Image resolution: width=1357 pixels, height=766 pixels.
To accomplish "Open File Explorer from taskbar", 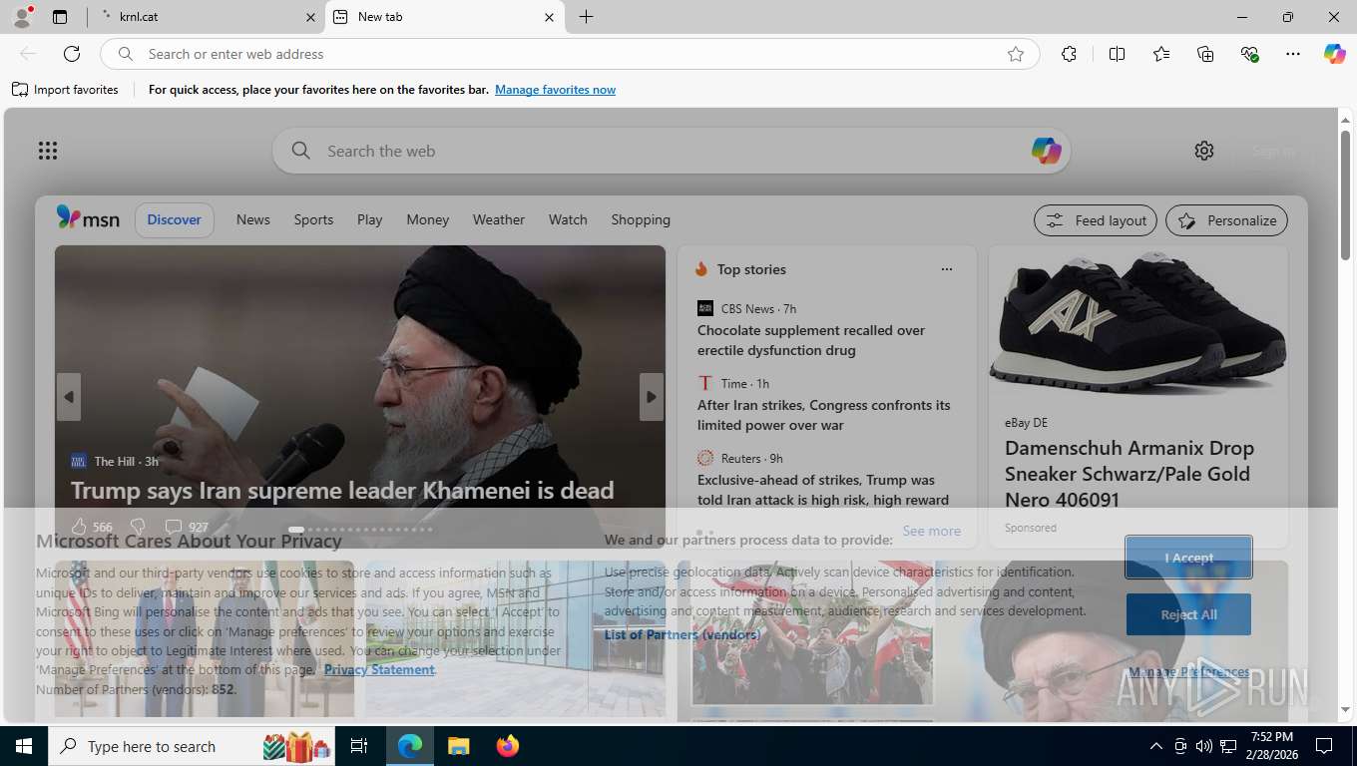I will click(458, 746).
